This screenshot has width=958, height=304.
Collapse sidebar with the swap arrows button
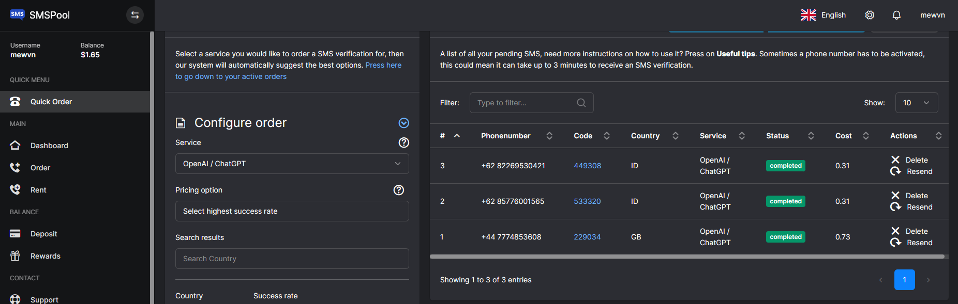click(x=135, y=15)
